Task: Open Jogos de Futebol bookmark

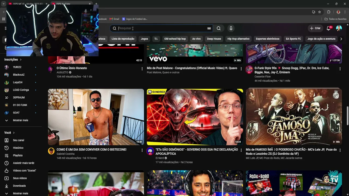Action: tap(135, 19)
